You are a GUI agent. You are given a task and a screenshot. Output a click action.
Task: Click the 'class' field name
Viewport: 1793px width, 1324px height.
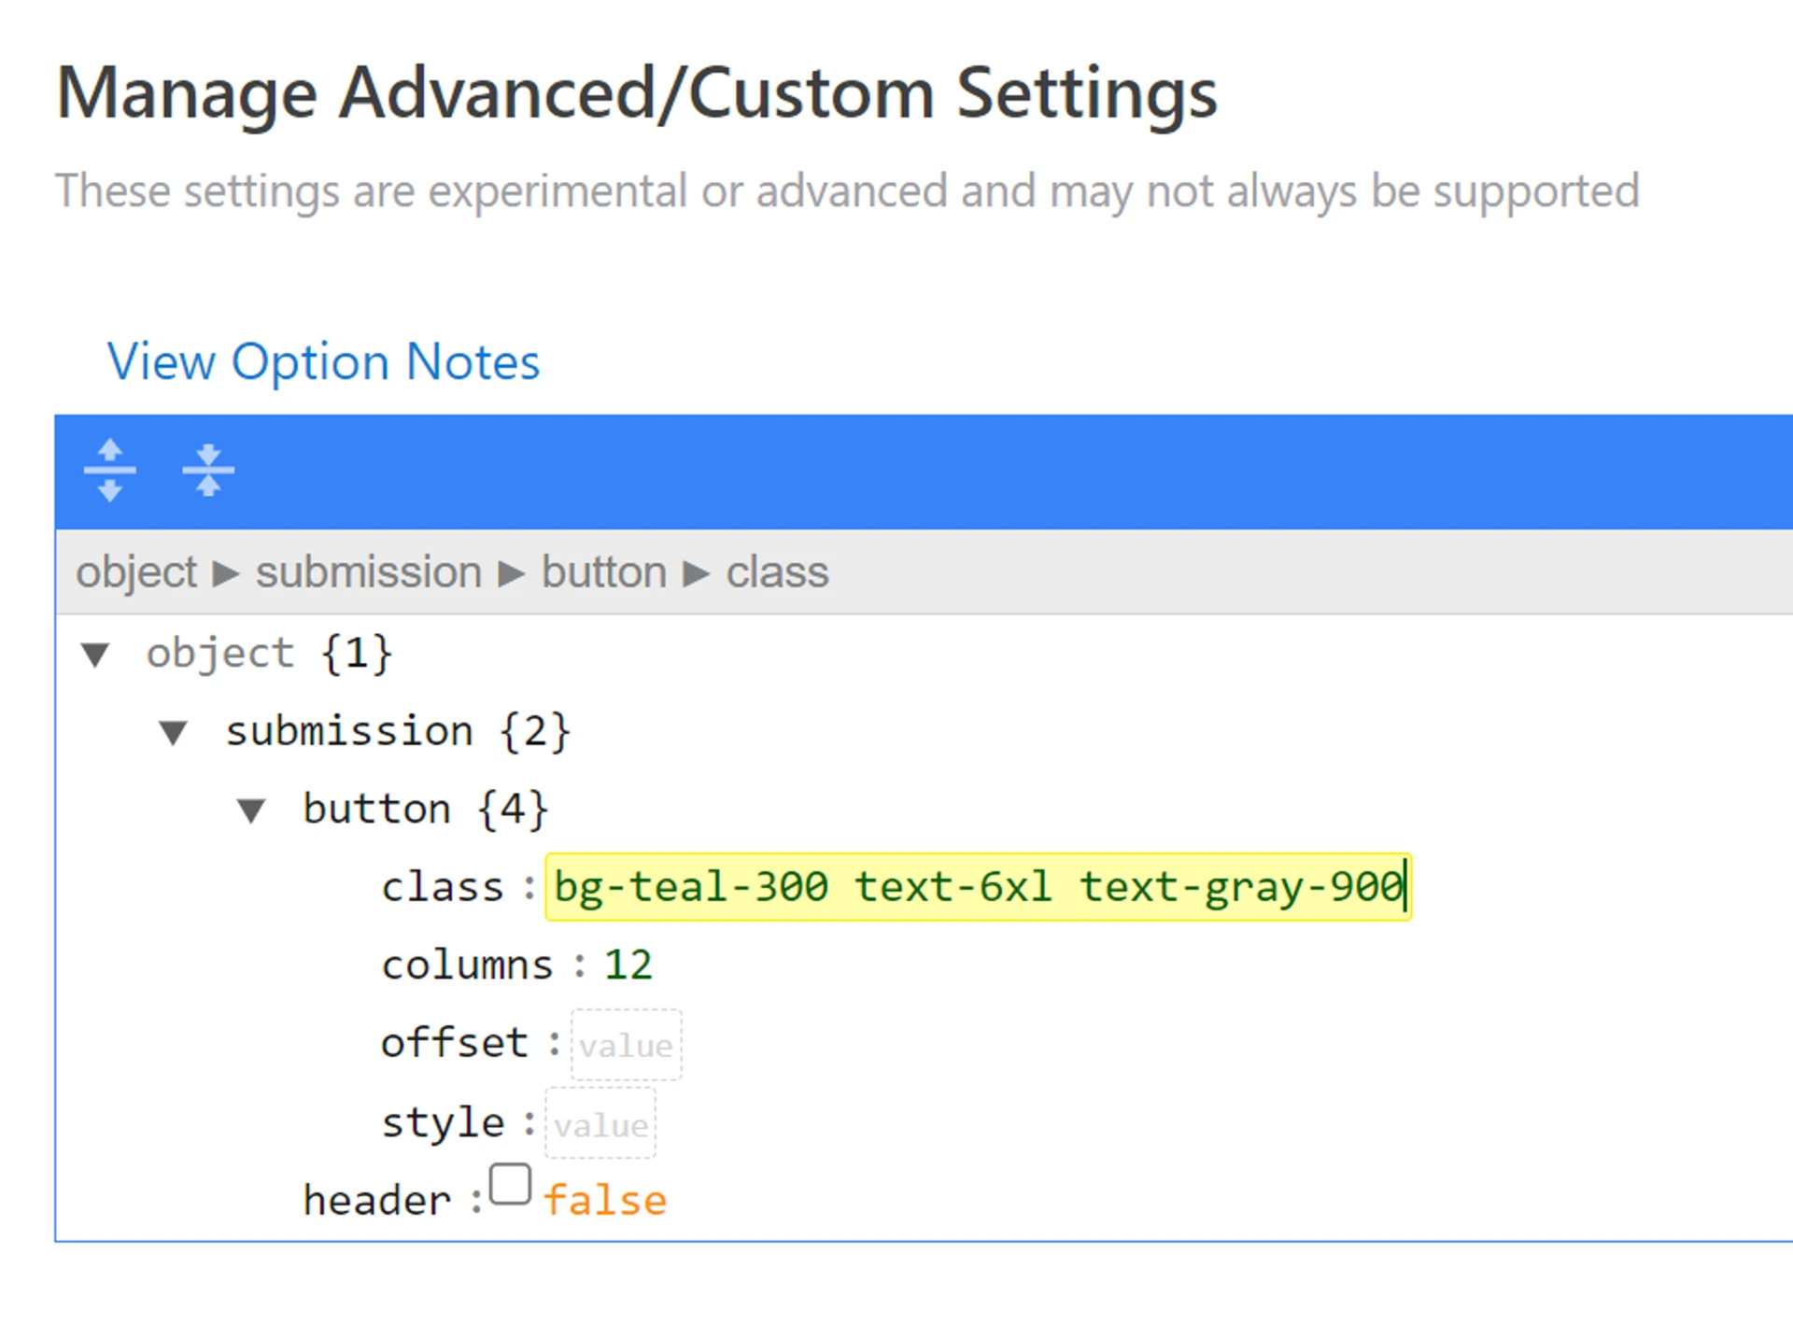point(442,887)
